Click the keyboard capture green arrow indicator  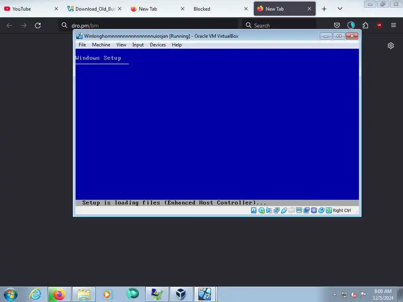[329, 210]
